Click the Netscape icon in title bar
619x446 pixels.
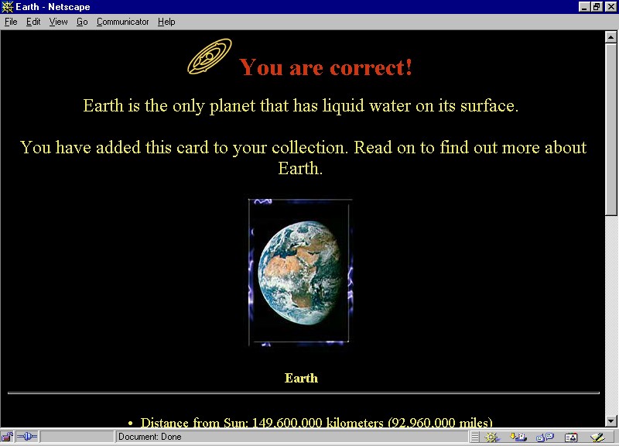7,7
